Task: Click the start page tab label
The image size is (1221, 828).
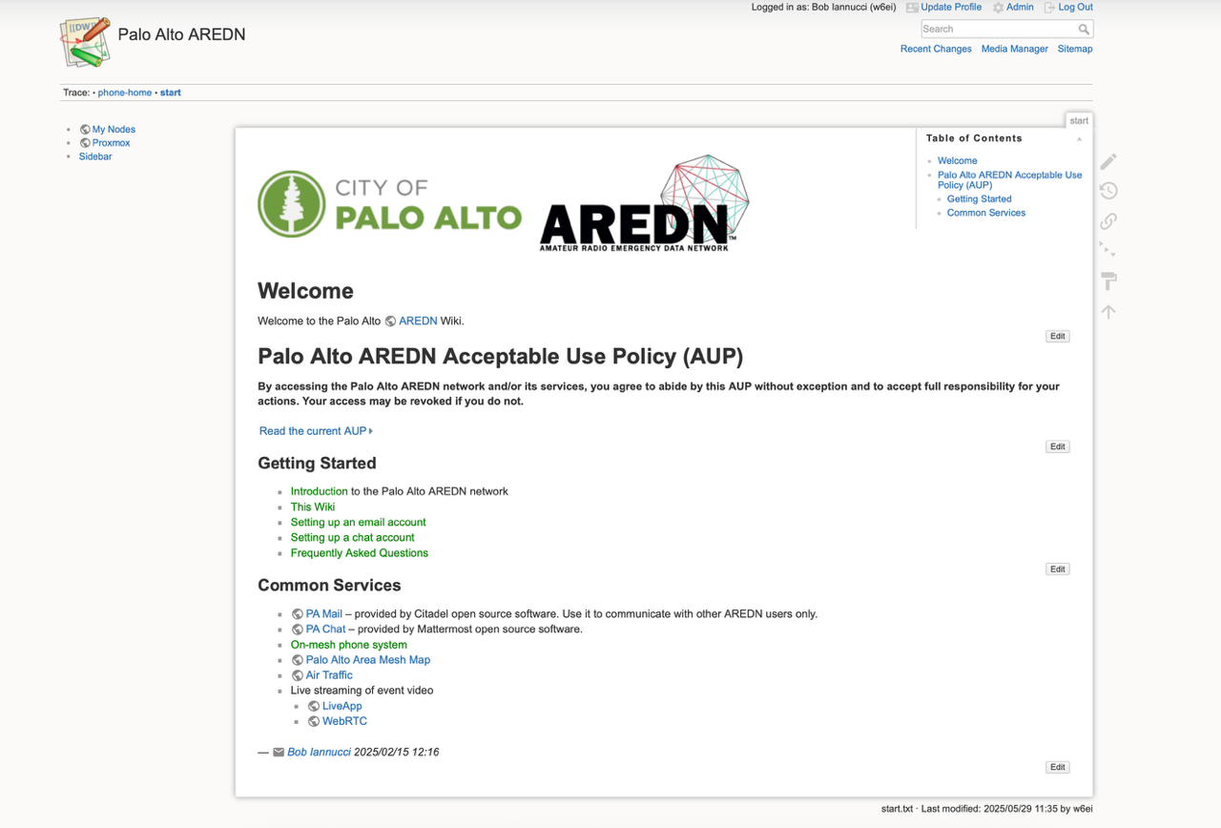Action: (1079, 121)
